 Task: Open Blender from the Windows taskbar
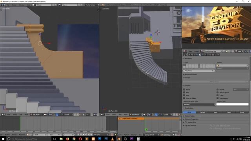click(x=119, y=139)
